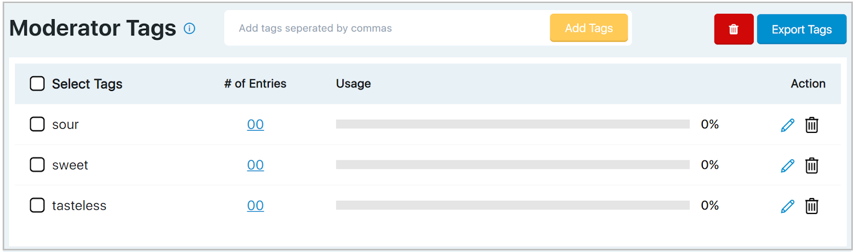855x252 pixels.
Task: Edit the sour tag with pencil icon
Action: click(787, 125)
